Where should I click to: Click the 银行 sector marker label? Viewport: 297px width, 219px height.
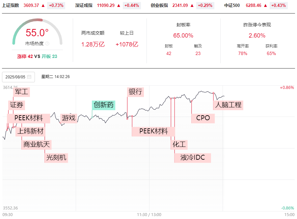(x=135, y=92)
